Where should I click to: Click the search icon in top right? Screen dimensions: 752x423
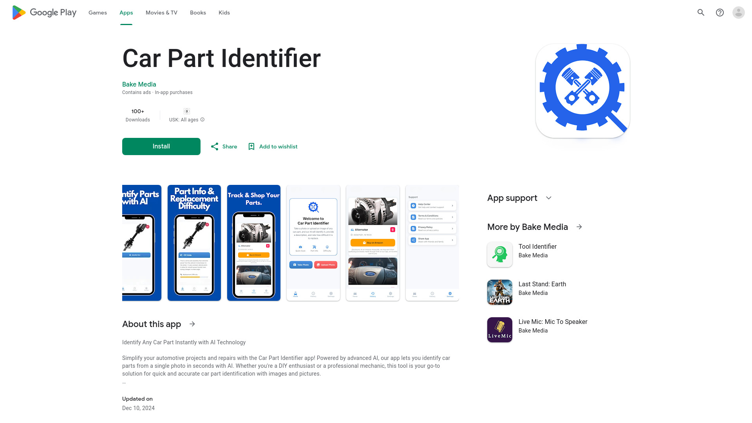pos(701,13)
